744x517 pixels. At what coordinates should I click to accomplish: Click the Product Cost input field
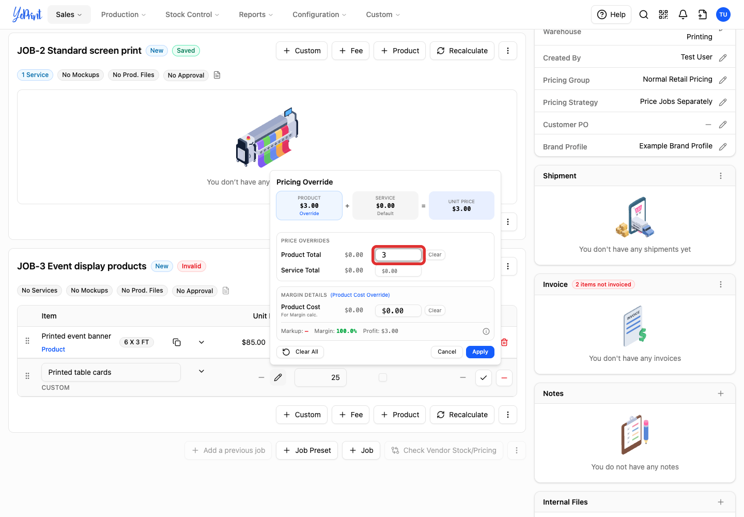point(398,311)
